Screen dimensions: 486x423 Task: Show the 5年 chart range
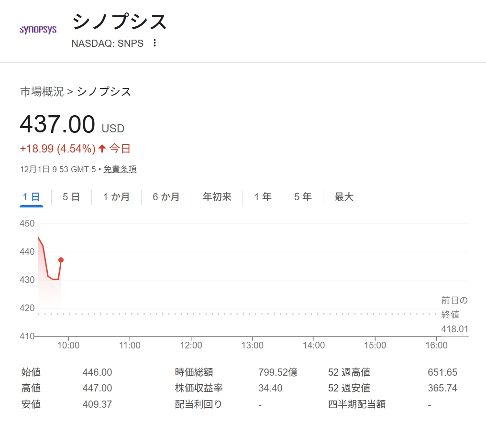(303, 196)
